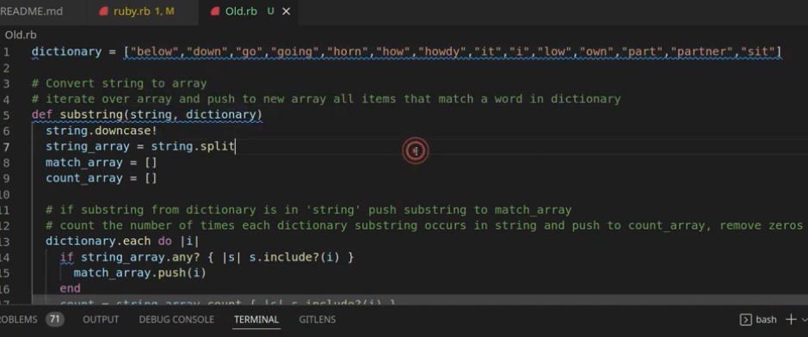
Task: Click the "end" keyword on line 16
Action: coord(70,289)
